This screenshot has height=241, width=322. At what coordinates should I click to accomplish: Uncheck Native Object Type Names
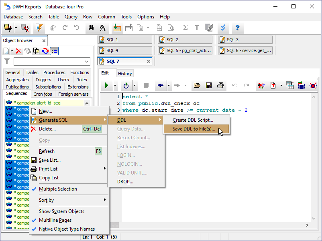(67, 229)
